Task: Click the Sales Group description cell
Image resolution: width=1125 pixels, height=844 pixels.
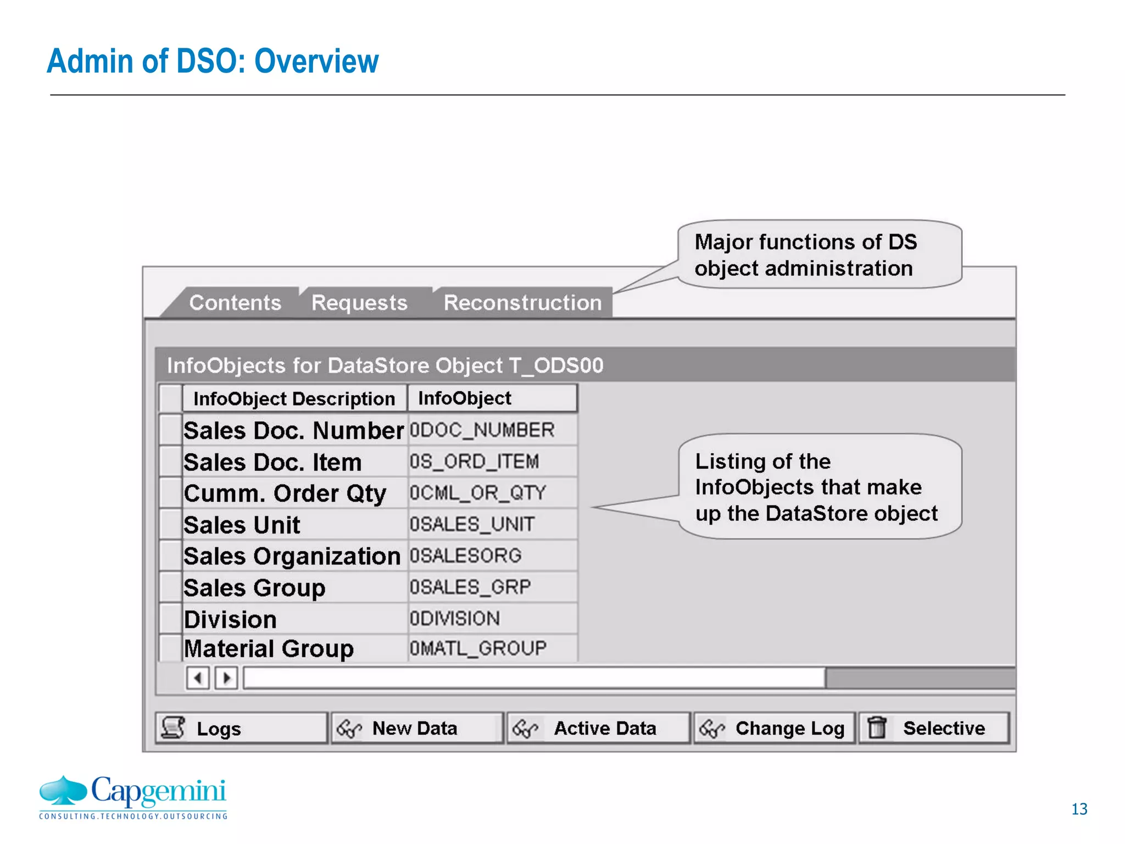Action: [x=294, y=587]
